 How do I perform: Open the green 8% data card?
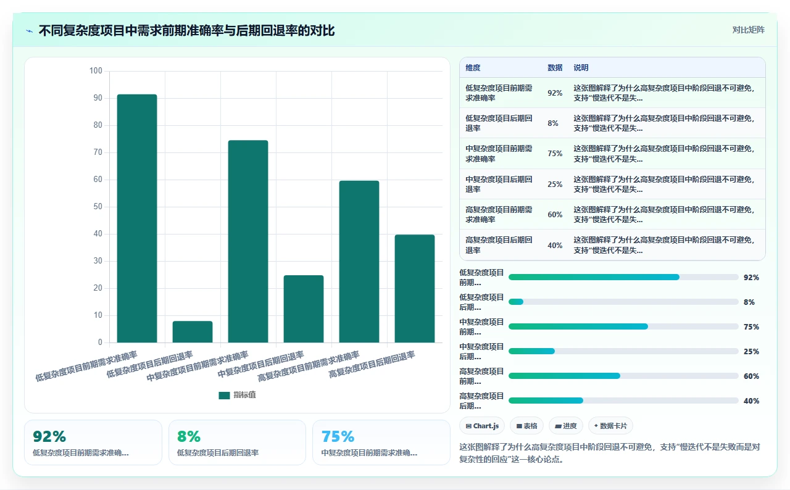[x=237, y=442]
